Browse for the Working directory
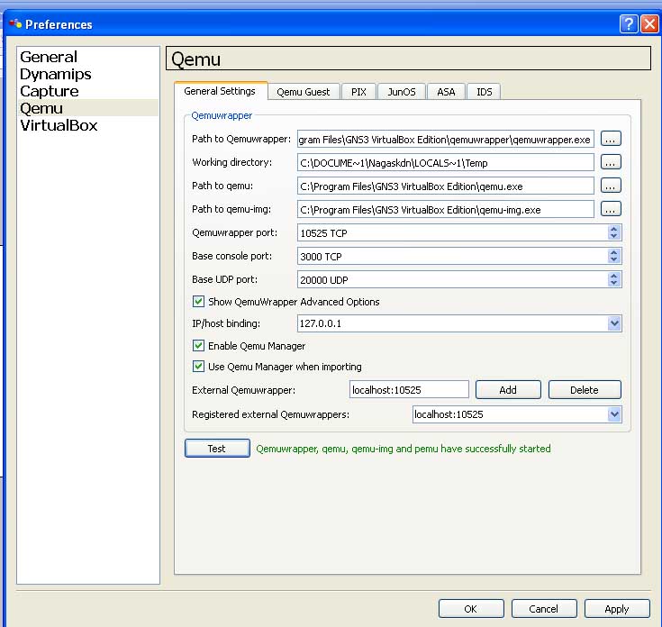Image resolution: width=662 pixels, height=627 pixels. coord(611,162)
